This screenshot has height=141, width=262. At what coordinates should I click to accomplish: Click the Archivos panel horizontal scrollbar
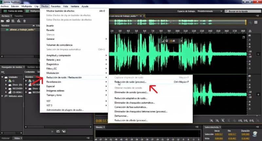(20, 56)
